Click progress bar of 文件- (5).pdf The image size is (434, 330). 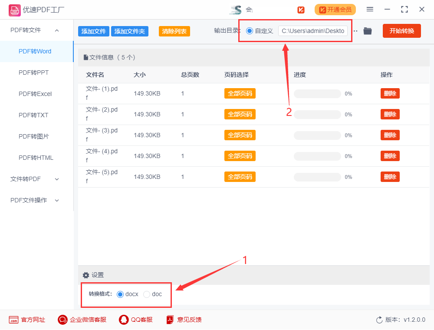click(318, 177)
